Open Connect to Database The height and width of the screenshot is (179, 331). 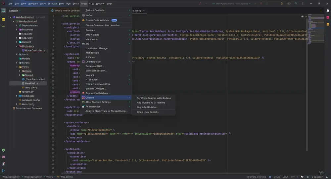pyautogui.click(x=106, y=93)
